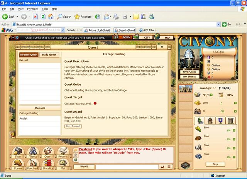Click green plus beside food
Viewport: 247px width, 179px height.
point(234,130)
